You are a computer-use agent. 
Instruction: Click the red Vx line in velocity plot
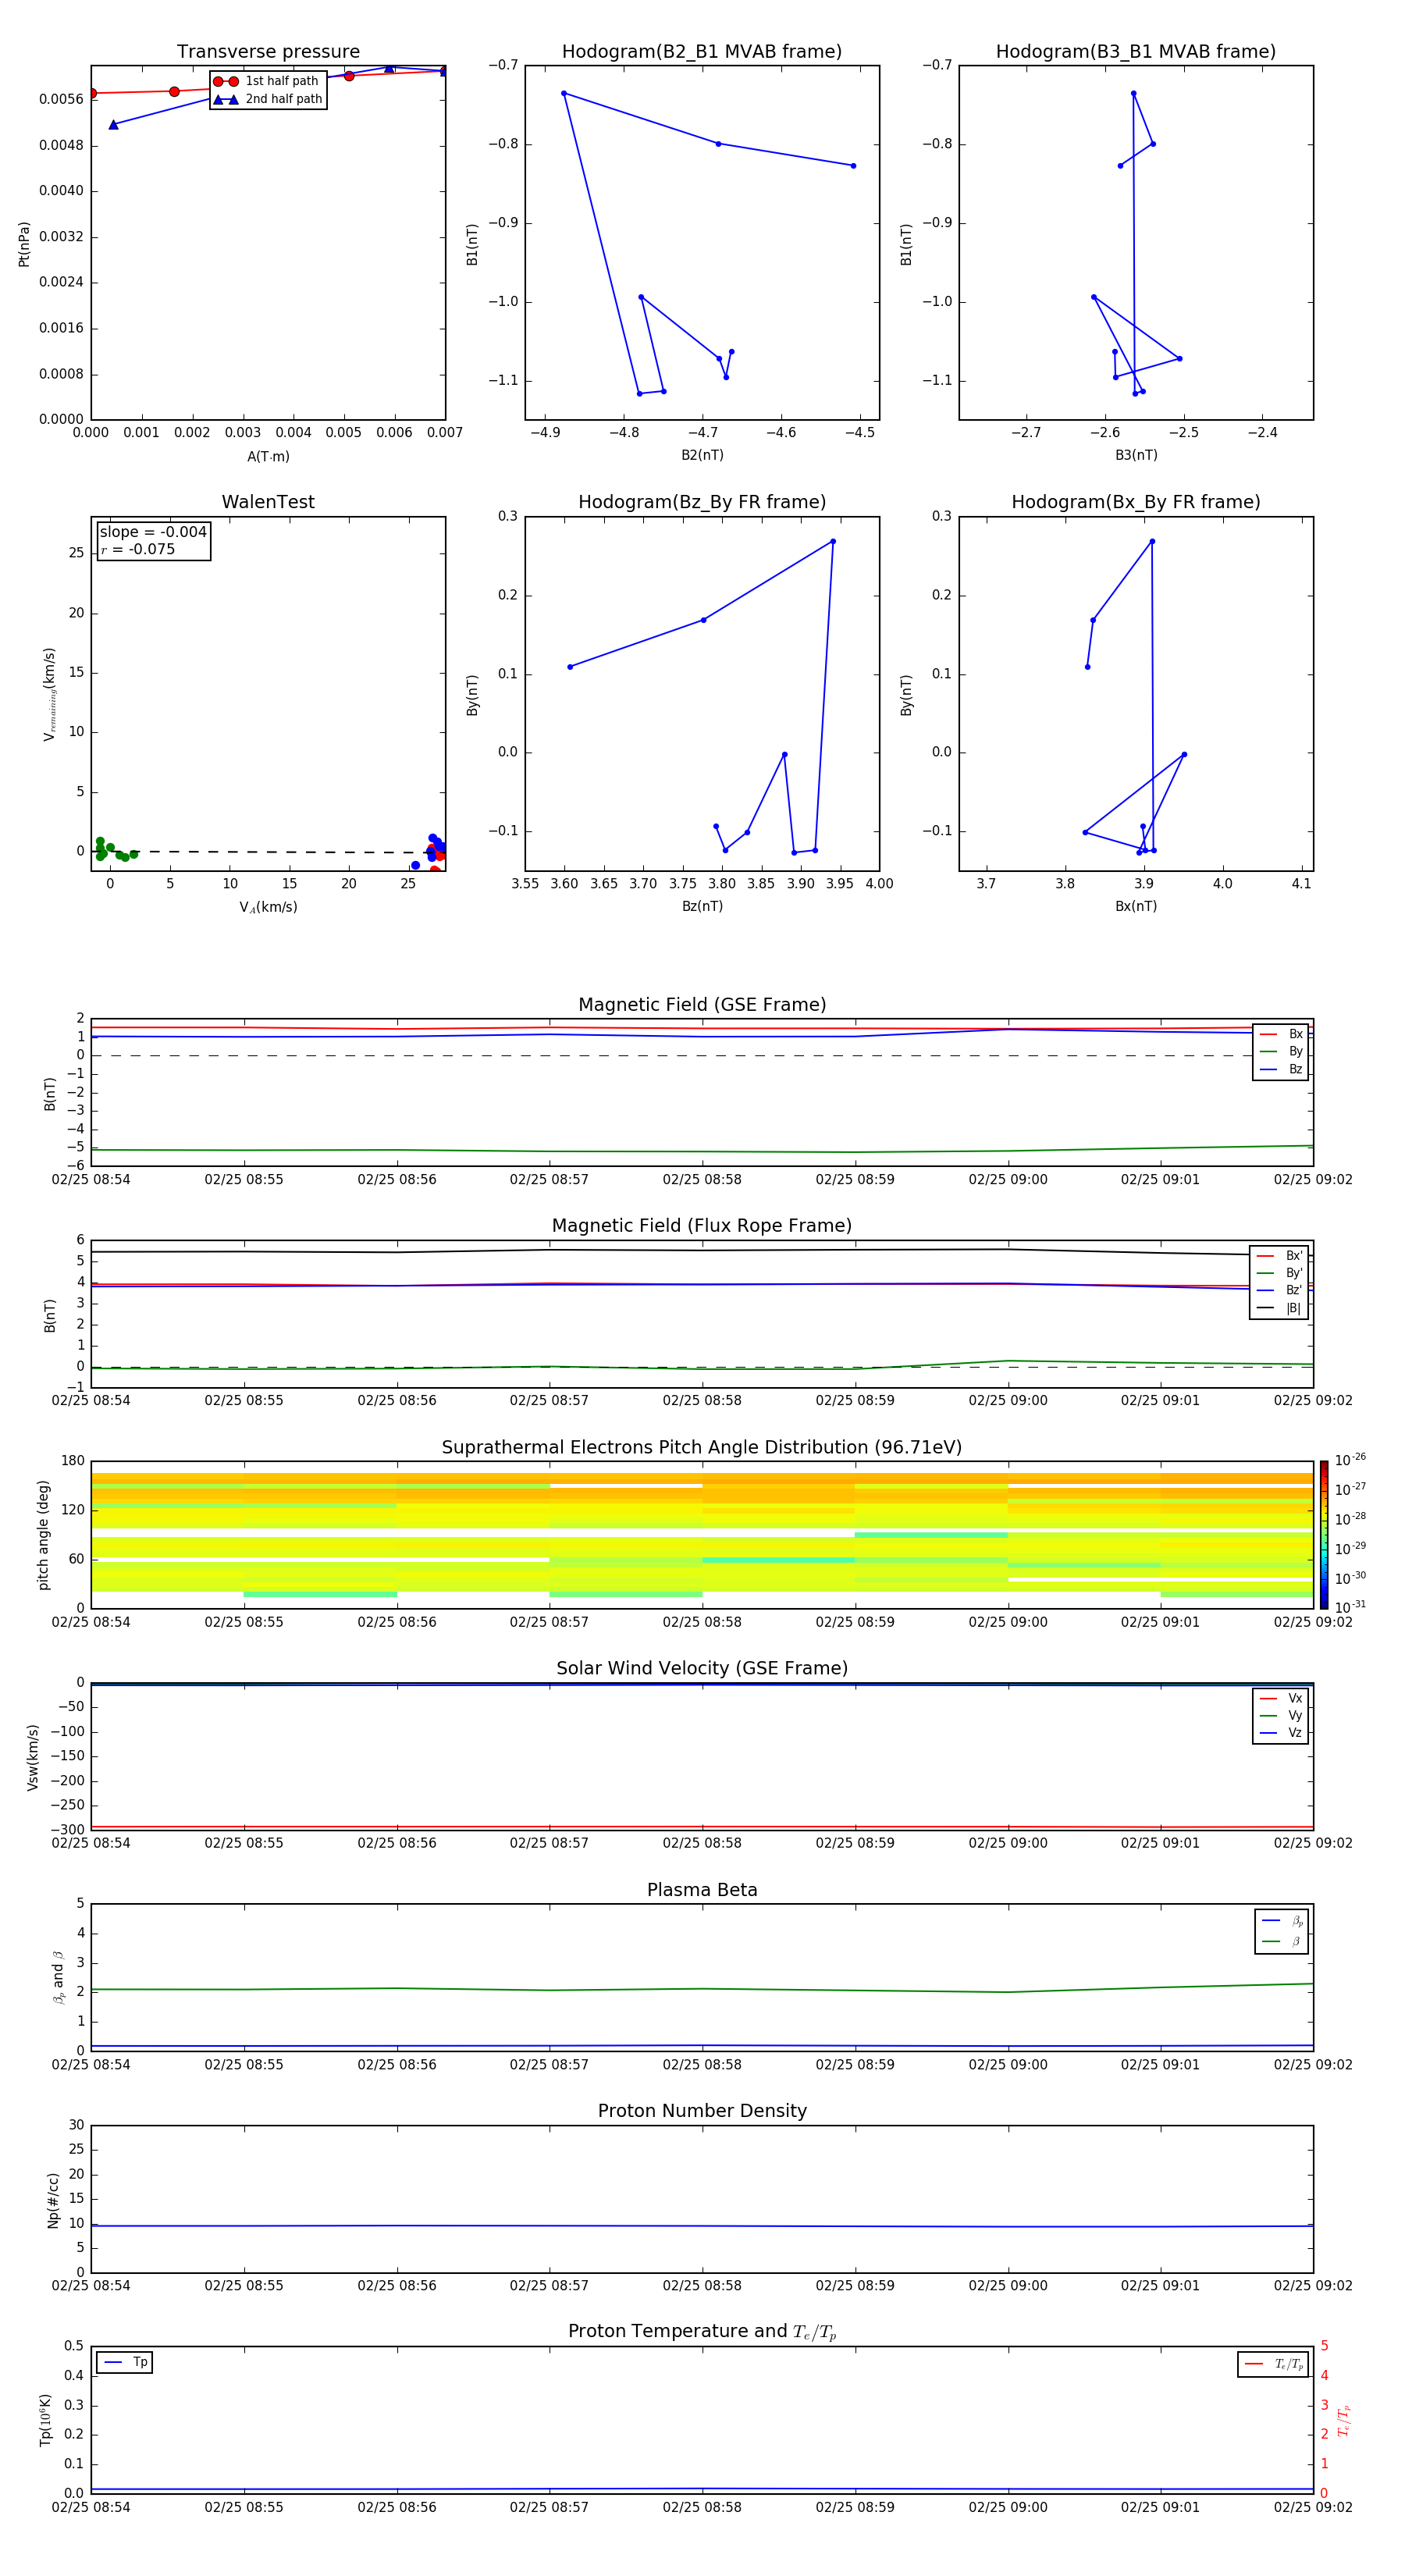[702, 1827]
